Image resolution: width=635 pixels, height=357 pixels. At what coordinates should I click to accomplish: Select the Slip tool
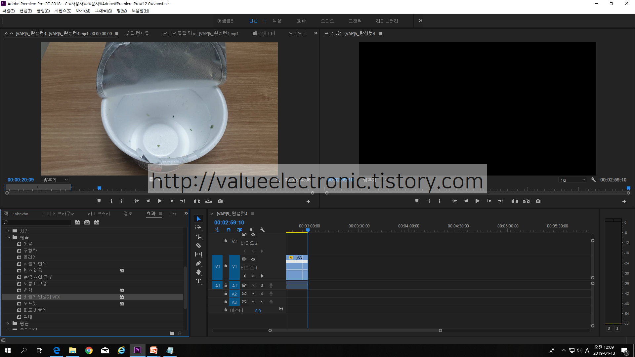coord(198,254)
